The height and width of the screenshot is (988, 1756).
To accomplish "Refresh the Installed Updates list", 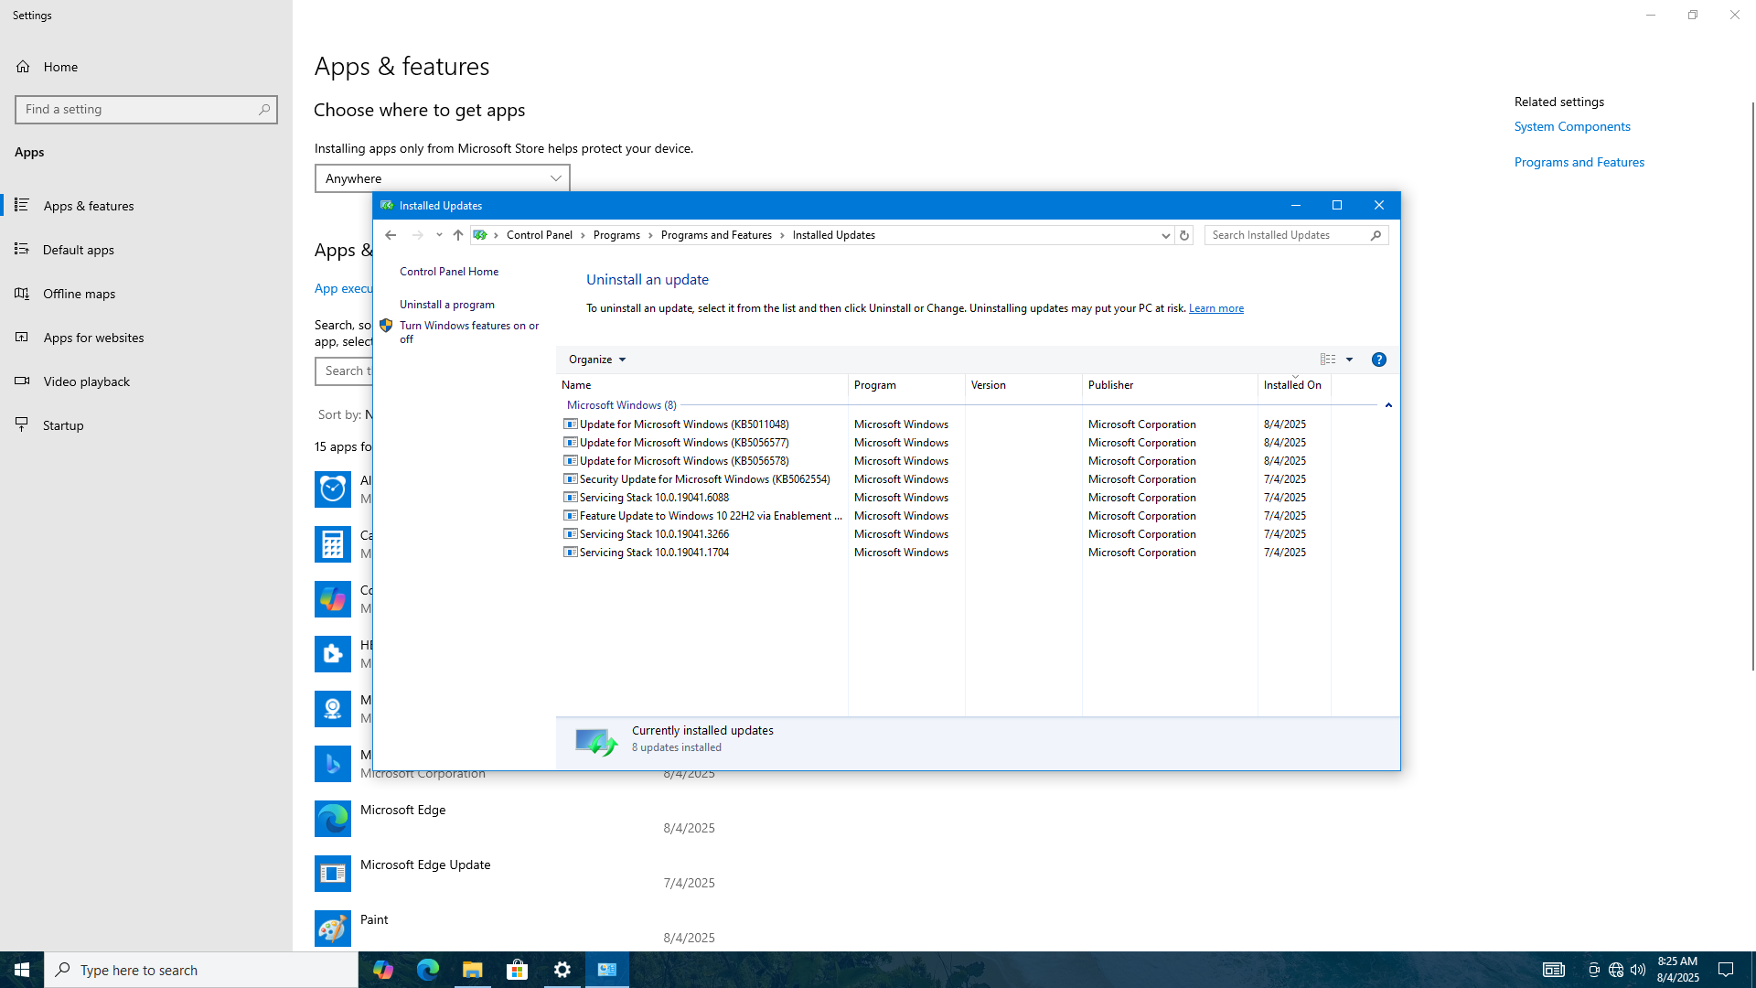I will point(1183,235).
